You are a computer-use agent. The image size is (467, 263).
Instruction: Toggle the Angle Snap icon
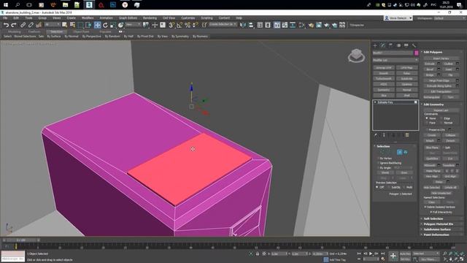(x=180, y=26)
